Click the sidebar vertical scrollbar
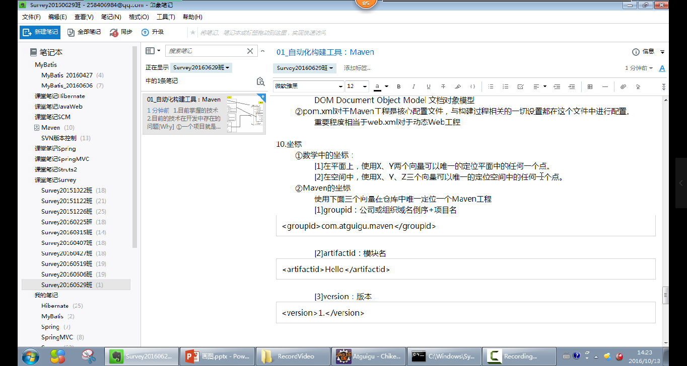 [x=134, y=147]
